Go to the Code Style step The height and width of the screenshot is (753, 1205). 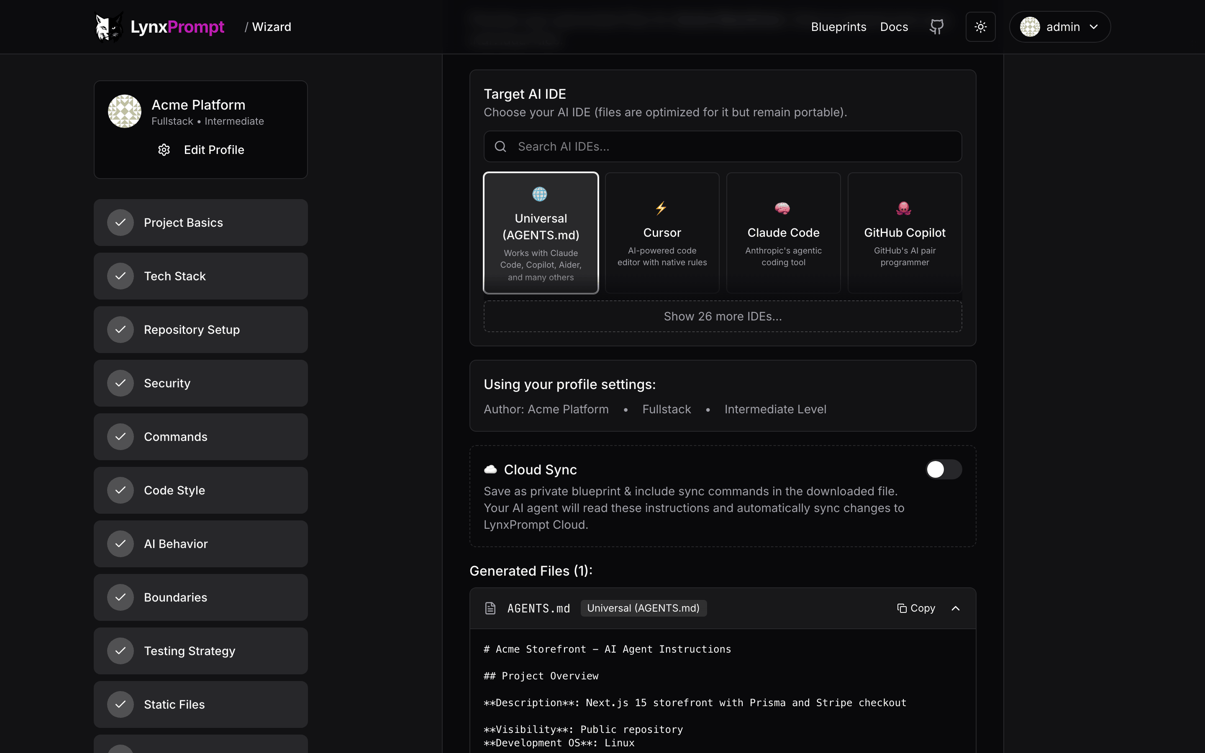pyautogui.click(x=201, y=490)
